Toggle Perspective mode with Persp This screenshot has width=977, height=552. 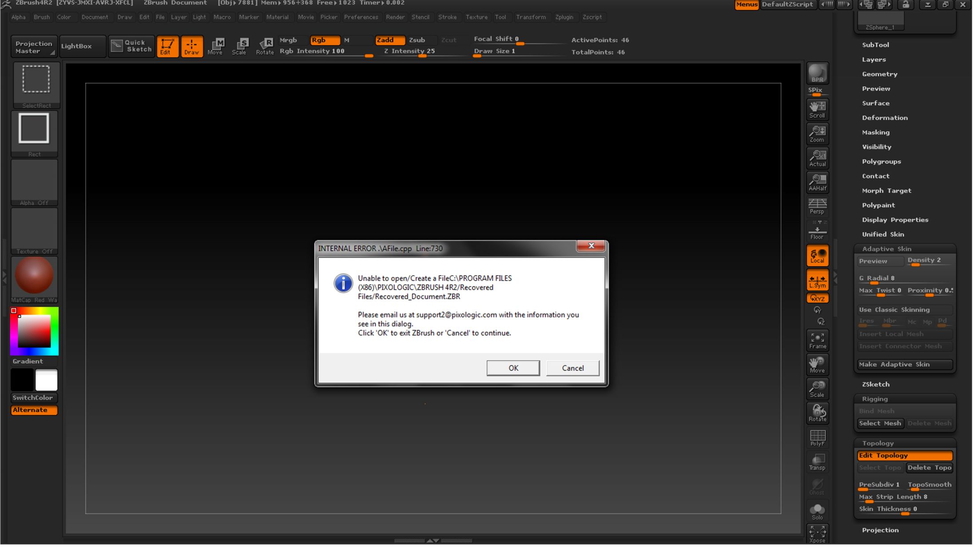click(816, 206)
